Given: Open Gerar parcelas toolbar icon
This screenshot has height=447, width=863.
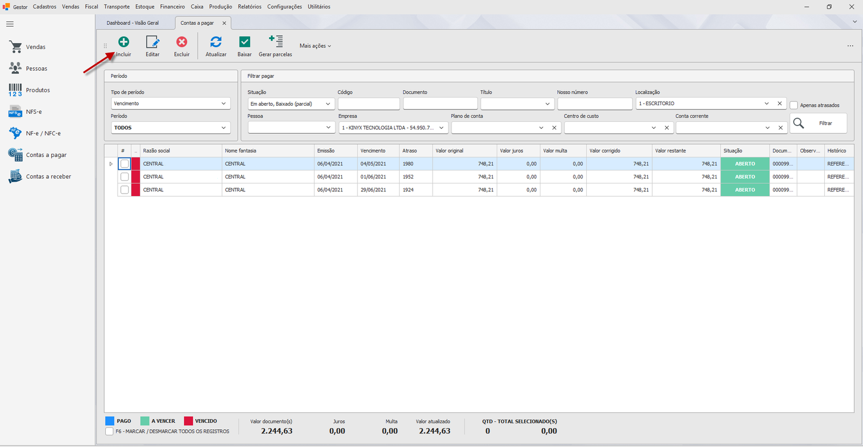Looking at the screenshot, I should [276, 42].
